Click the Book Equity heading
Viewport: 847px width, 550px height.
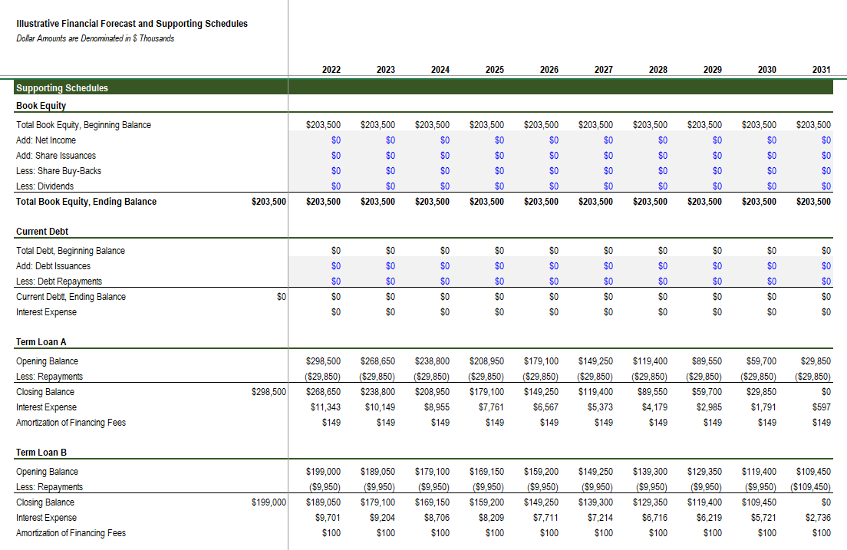[41, 106]
